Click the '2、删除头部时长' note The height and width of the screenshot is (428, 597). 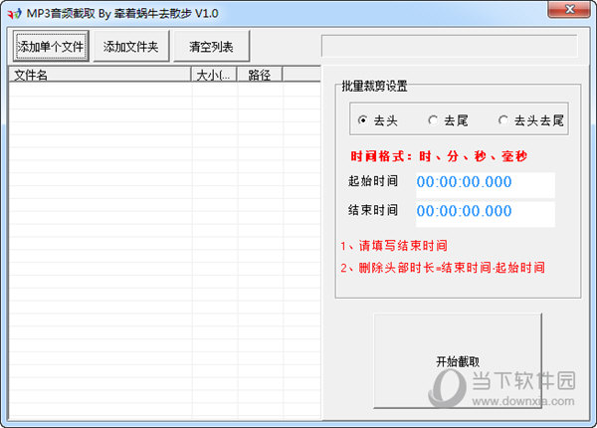443,268
